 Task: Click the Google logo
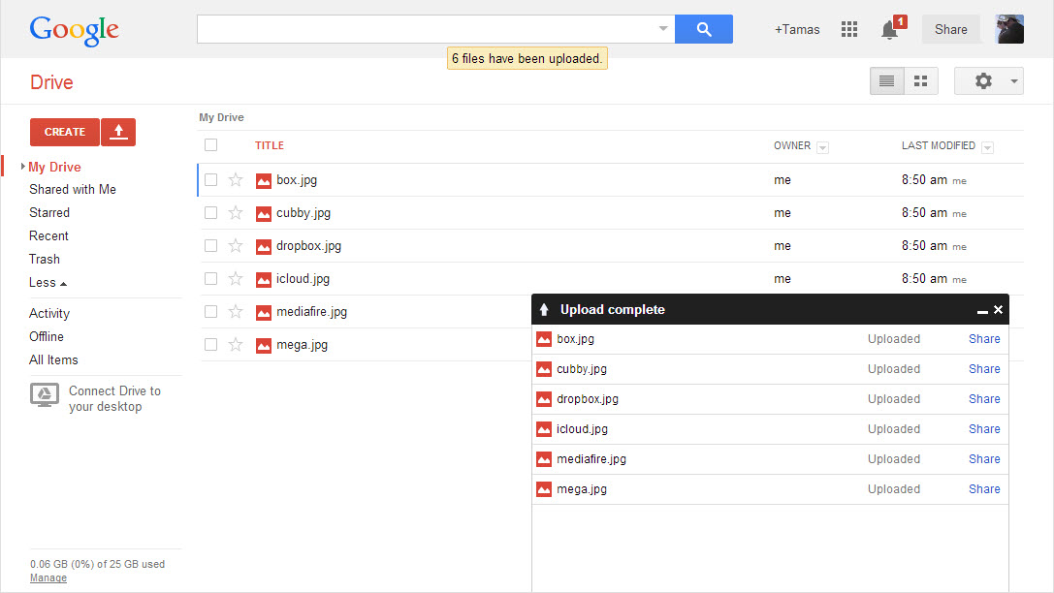[x=74, y=30]
